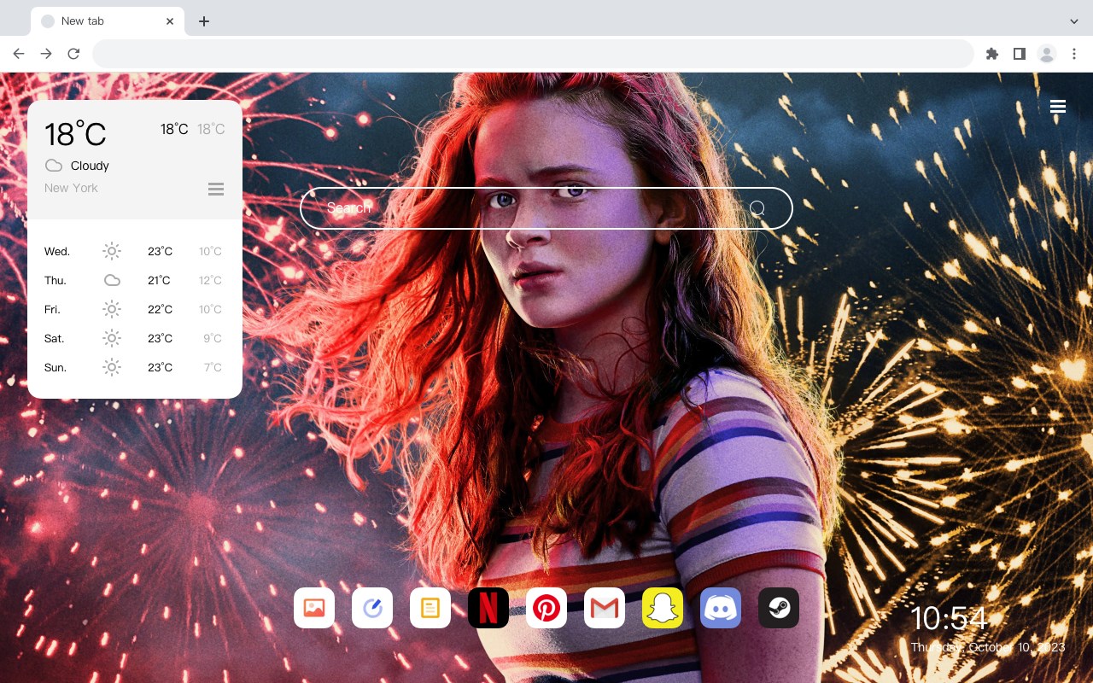Viewport: 1093px width, 683px height.
Task: Click the Cloudy weather icon
Action: tap(54, 166)
